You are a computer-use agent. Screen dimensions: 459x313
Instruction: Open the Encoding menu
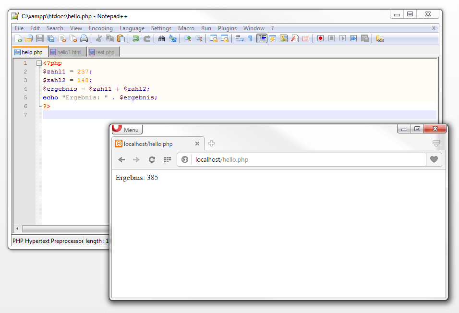tap(101, 28)
